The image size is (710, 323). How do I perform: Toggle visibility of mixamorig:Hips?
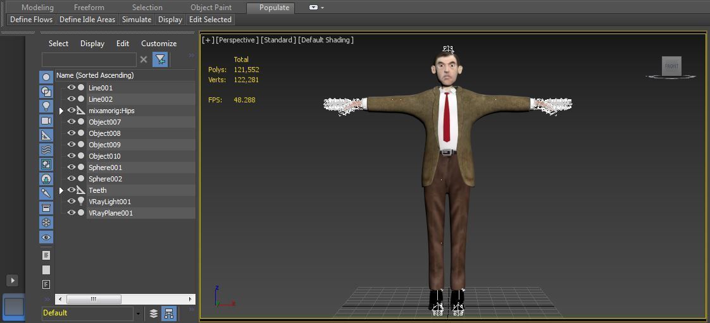pyautogui.click(x=71, y=110)
